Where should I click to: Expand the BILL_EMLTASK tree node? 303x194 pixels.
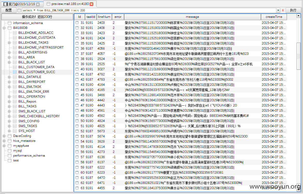9,87
